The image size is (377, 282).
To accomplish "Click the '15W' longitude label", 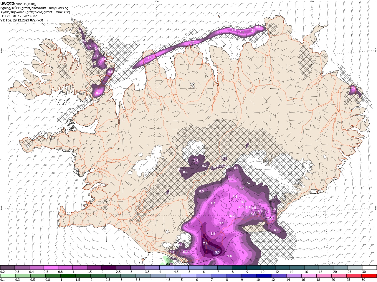I will (312, 1).
